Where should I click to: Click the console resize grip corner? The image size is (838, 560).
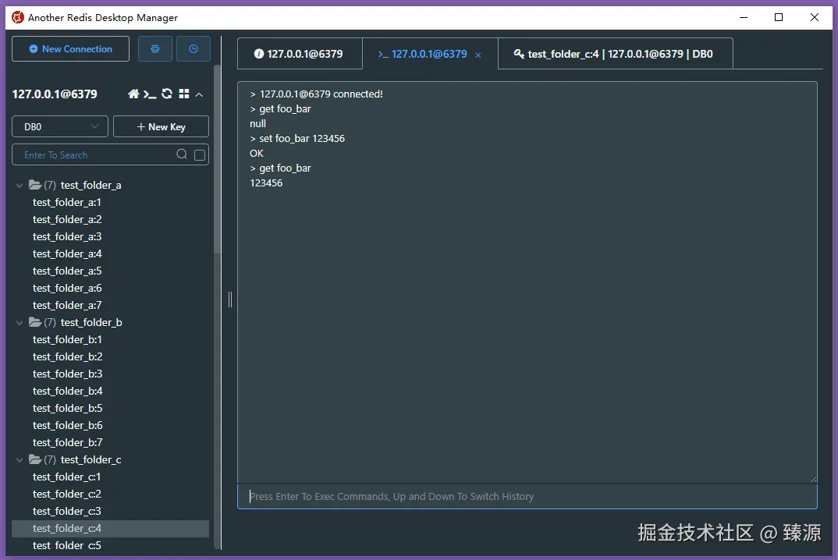[x=813, y=480]
